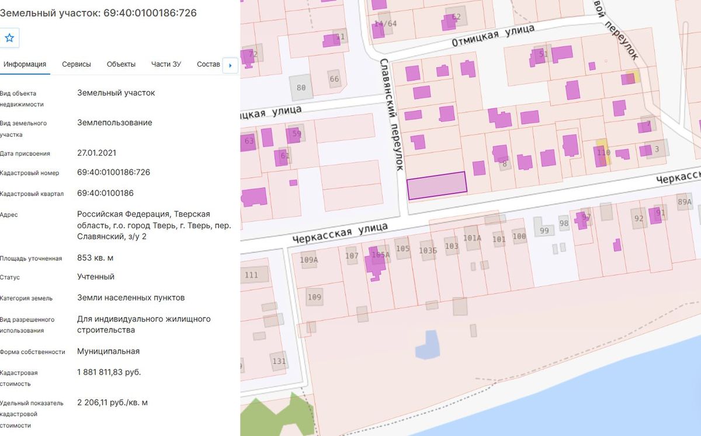Open the Состав tab
The width and height of the screenshot is (701, 436).
click(x=209, y=64)
